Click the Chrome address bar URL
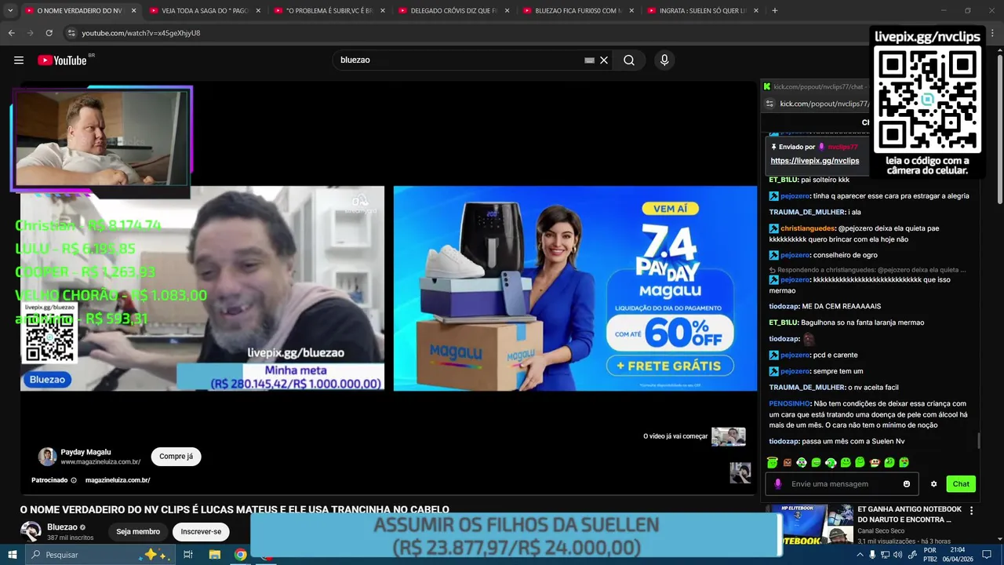The height and width of the screenshot is (565, 1004). 141,33
